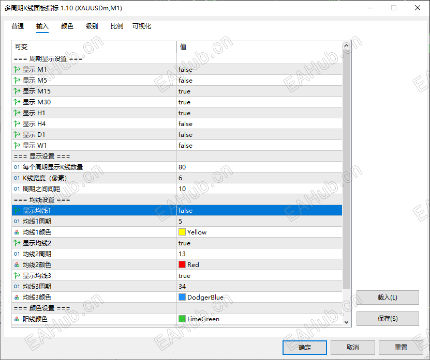430x360 pixels.
Task: Click the color-type icon beside 阳线颜色
Action: 17,319
